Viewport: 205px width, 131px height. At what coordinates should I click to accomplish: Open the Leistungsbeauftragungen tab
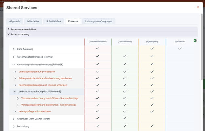[99, 21]
